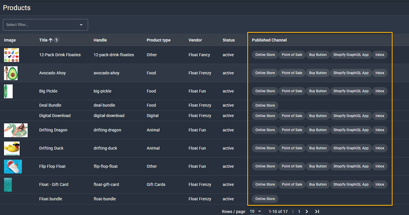This screenshot has width=409, height=215.
Task: Open the Avocado Ahoy product thumbnail
Action: (11, 73)
